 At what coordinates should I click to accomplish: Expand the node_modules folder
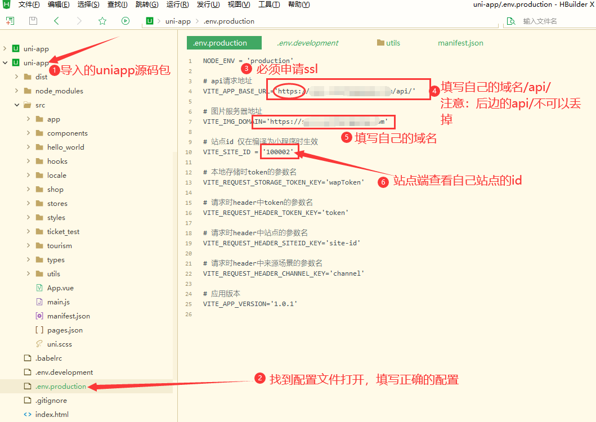pos(16,91)
